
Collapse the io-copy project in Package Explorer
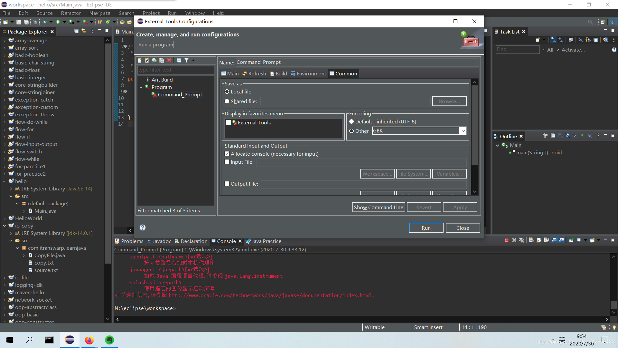click(x=5, y=226)
